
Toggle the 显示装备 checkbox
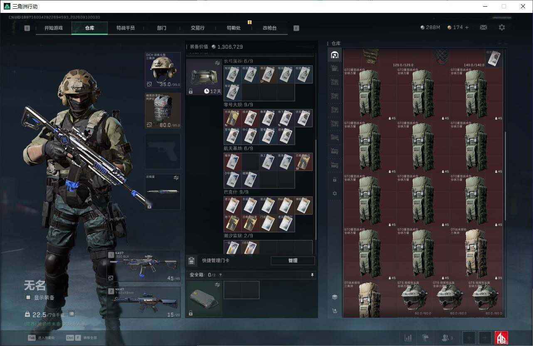click(x=28, y=297)
